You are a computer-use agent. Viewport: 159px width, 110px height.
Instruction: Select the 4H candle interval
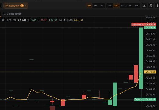pyautogui.click(x=89, y=5)
